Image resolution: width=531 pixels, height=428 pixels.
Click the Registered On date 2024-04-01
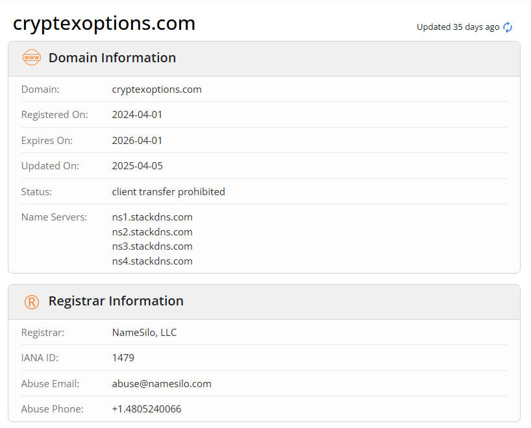pyautogui.click(x=137, y=115)
